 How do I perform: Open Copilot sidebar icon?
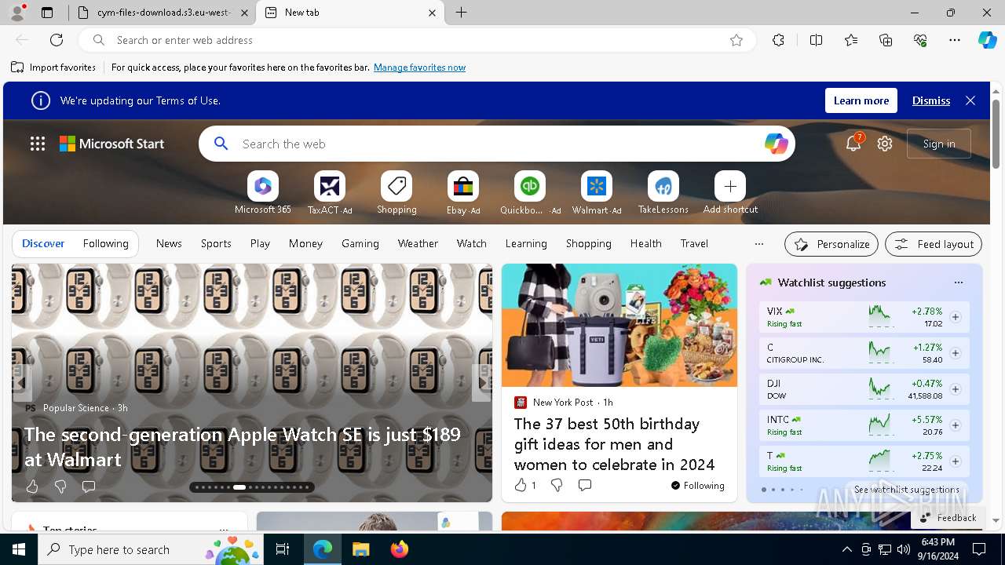987,40
